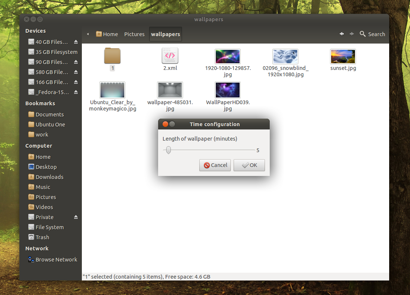Navigate to Pictures via the breadcrumb

point(134,34)
